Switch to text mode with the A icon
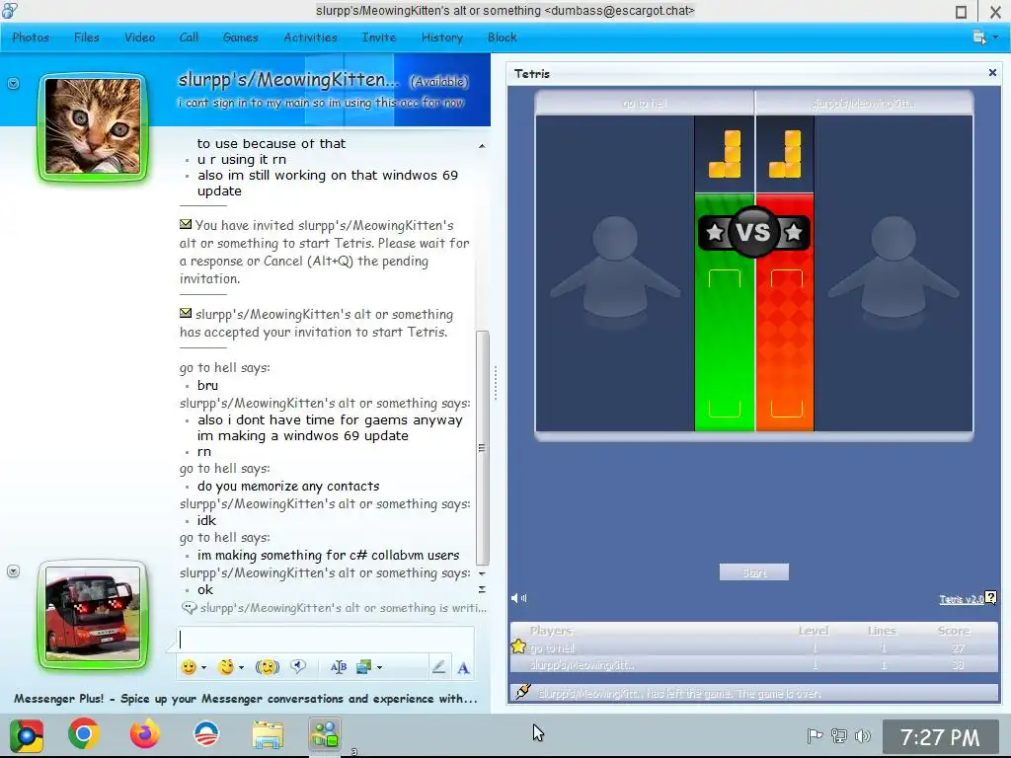The image size is (1011, 758). [x=463, y=668]
